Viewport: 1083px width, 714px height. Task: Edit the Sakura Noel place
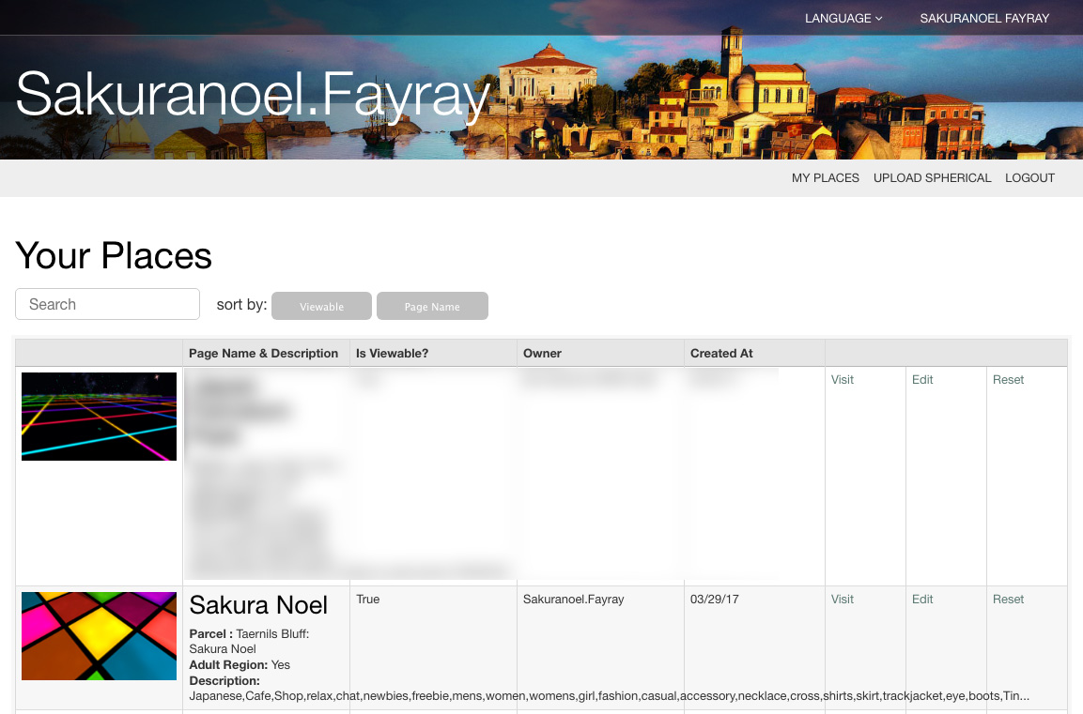pos(921,599)
